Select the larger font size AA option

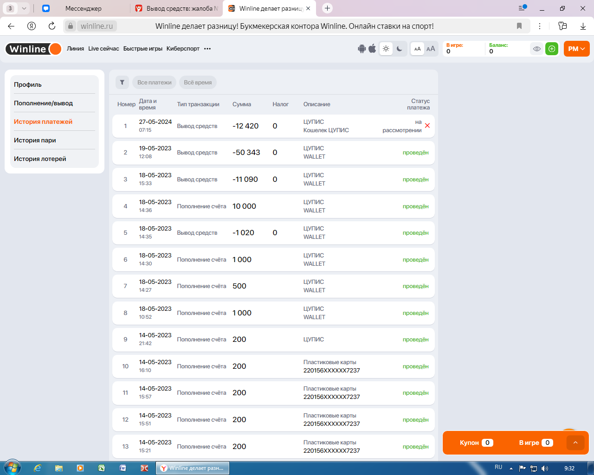(x=431, y=49)
